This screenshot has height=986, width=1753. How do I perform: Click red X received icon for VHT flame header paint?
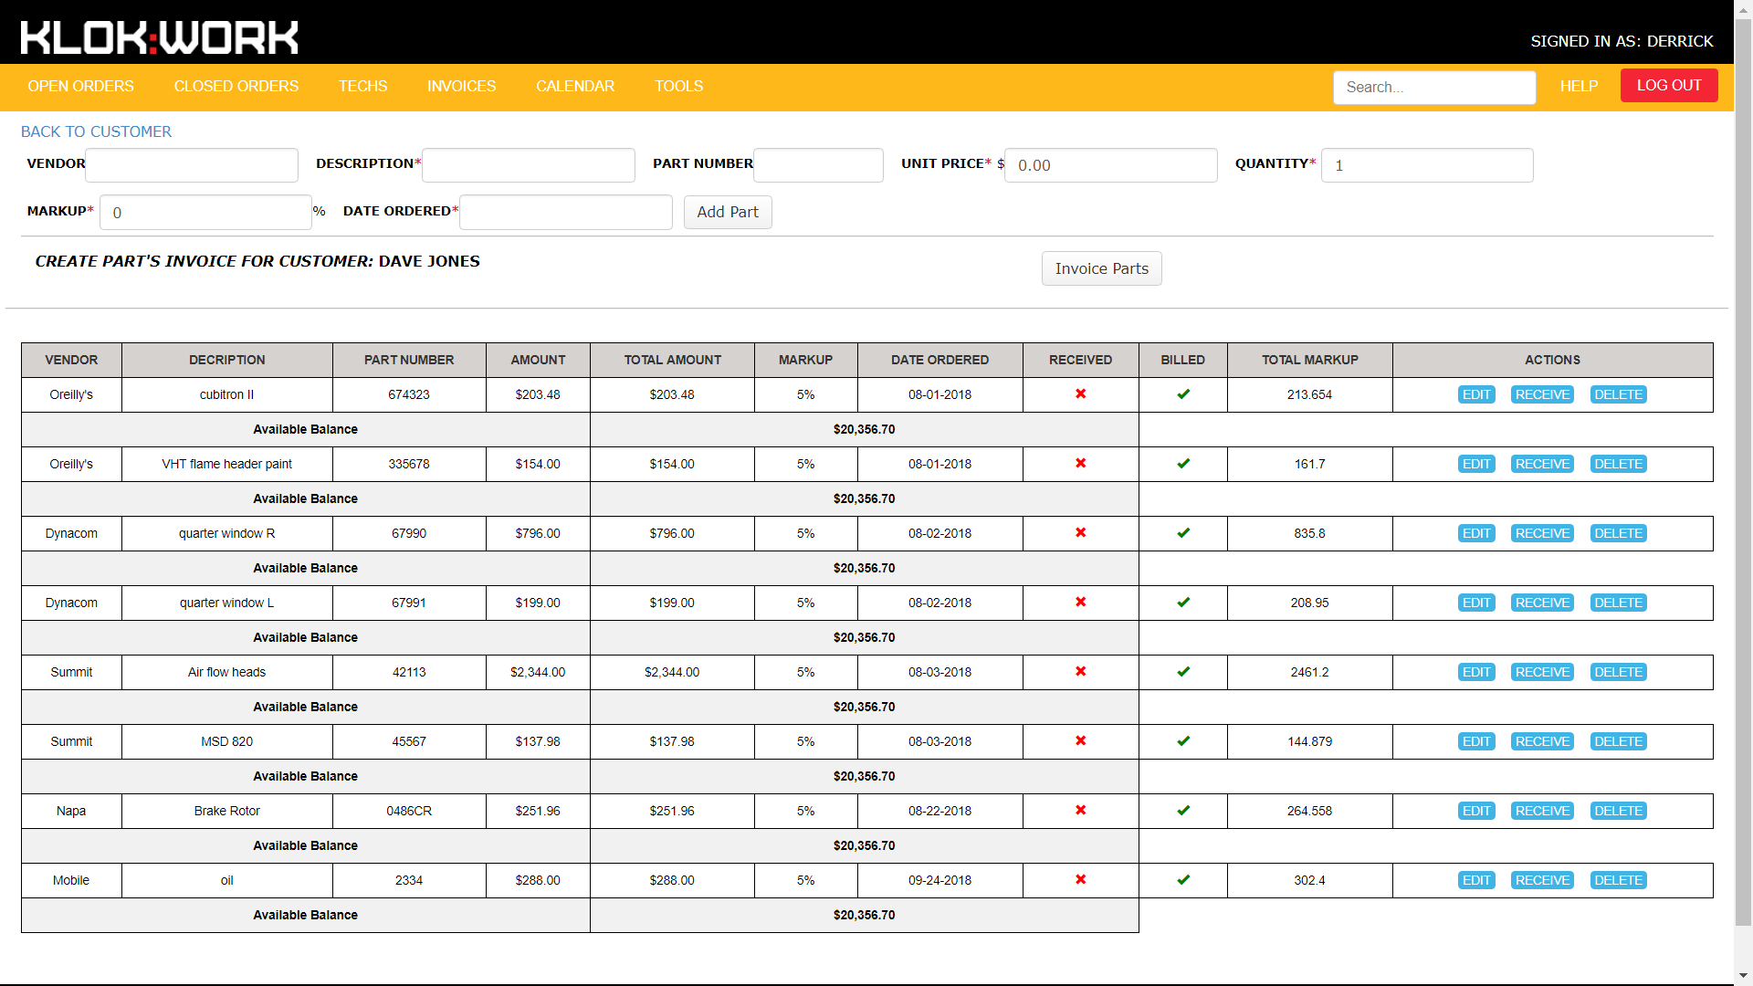(1080, 464)
